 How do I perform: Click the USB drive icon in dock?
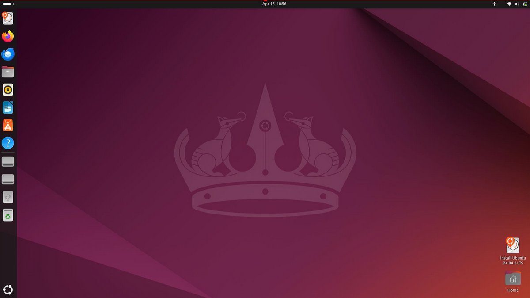pos(8,197)
